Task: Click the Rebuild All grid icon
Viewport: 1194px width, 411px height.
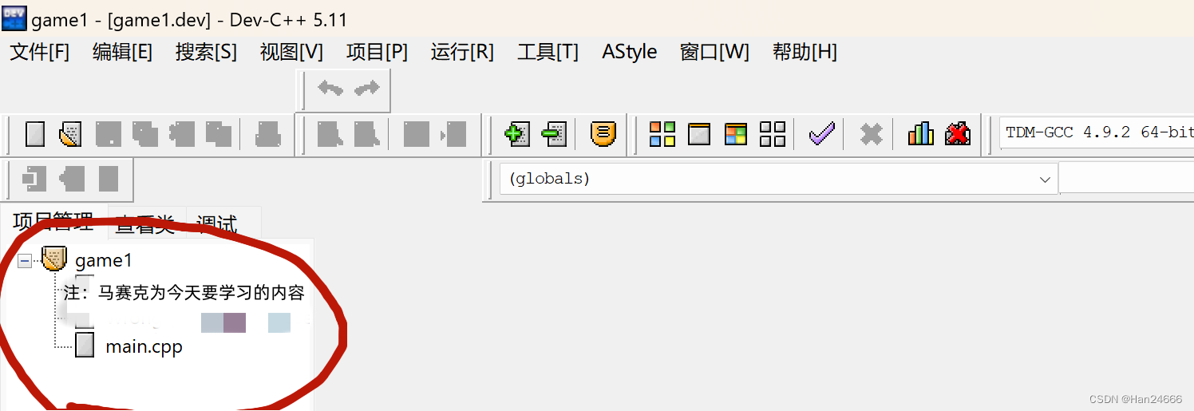Action: pos(773,134)
